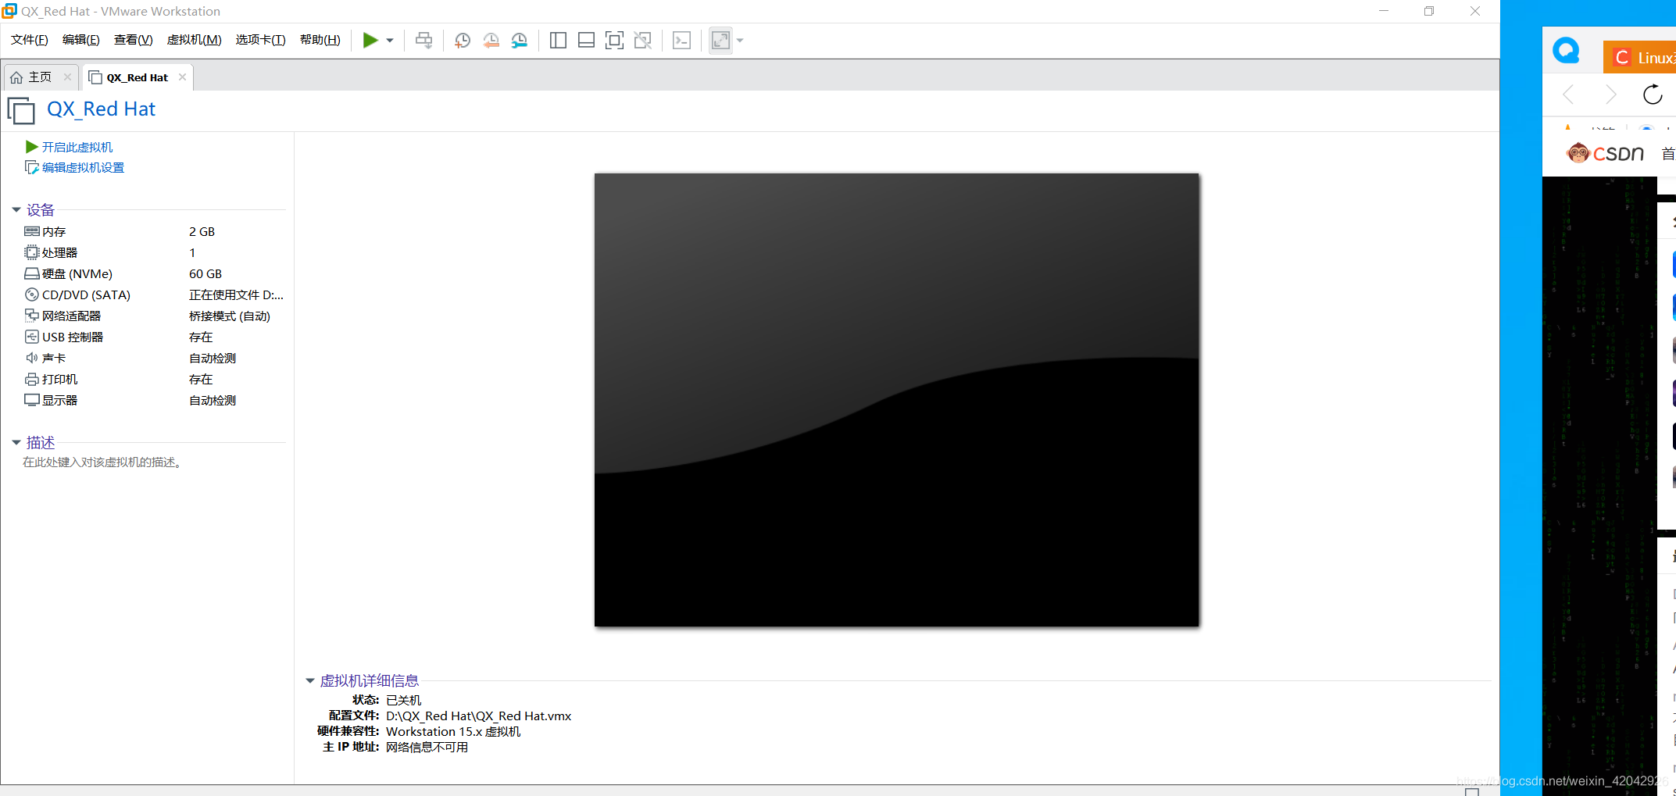Collapse the 描述 section
Viewport: 1676px width, 796px height.
pyautogui.click(x=16, y=442)
